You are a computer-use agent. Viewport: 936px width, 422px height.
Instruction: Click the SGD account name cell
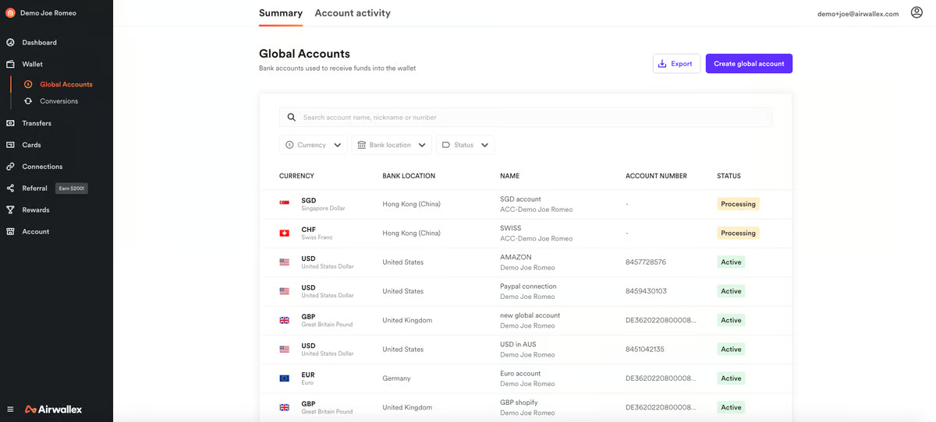[520, 199]
